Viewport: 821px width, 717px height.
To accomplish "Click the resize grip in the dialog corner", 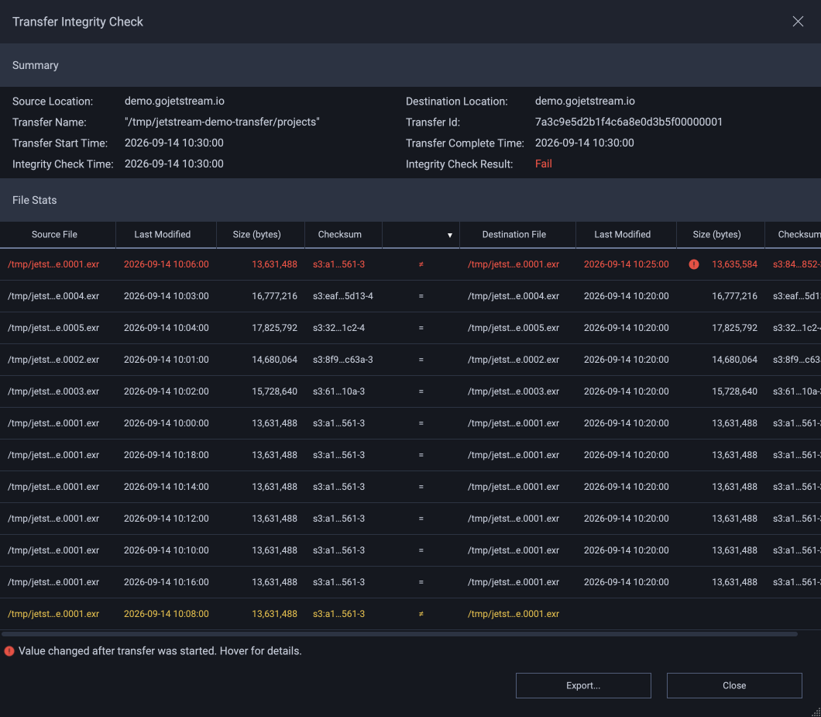I will 816,712.
